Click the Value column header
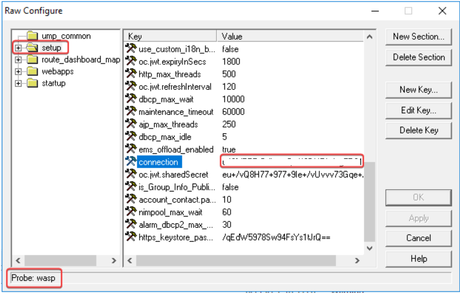This screenshot has height=293, width=460. (x=290, y=36)
